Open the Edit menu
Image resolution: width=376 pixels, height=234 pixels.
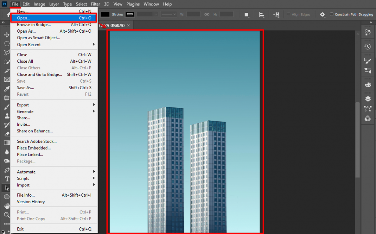tap(26, 4)
